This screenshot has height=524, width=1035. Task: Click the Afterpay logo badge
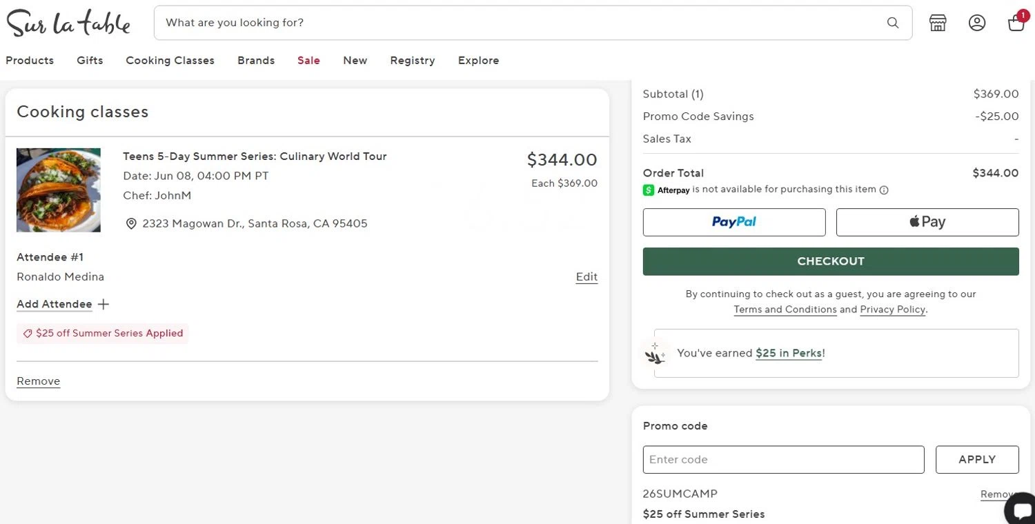pos(667,190)
